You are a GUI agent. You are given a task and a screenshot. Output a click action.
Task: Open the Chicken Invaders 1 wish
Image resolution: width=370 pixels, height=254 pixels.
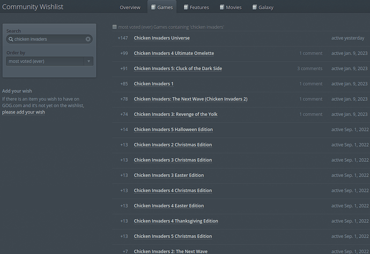(153, 84)
